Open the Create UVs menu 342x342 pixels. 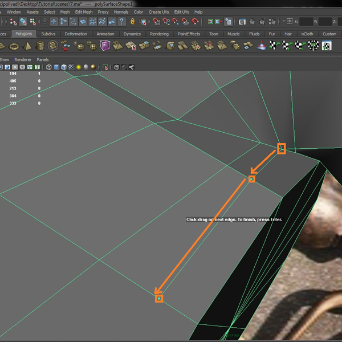159,12
